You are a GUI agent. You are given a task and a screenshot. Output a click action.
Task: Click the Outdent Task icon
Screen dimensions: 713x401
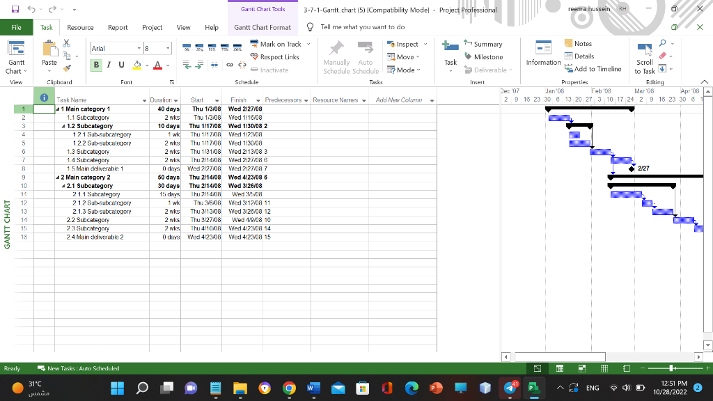[187, 65]
